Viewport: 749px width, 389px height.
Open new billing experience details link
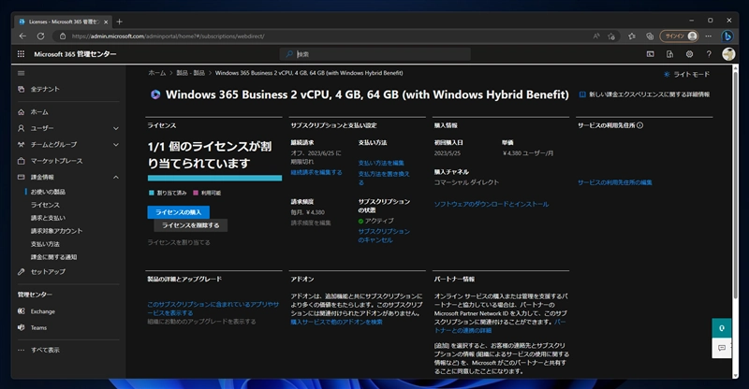click(x=644, y=94)
